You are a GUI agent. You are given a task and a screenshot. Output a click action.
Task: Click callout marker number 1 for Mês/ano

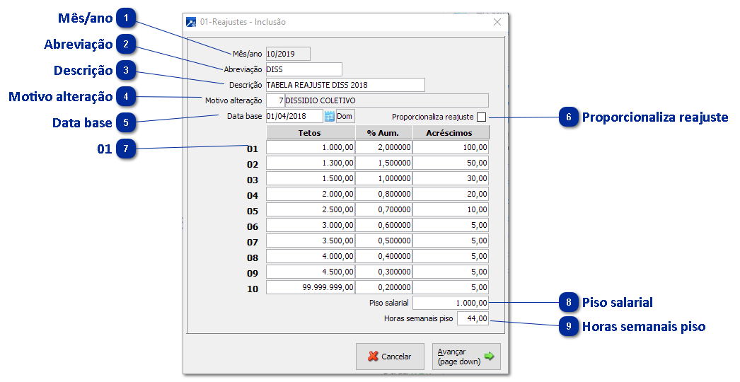(x=125, y=18)
